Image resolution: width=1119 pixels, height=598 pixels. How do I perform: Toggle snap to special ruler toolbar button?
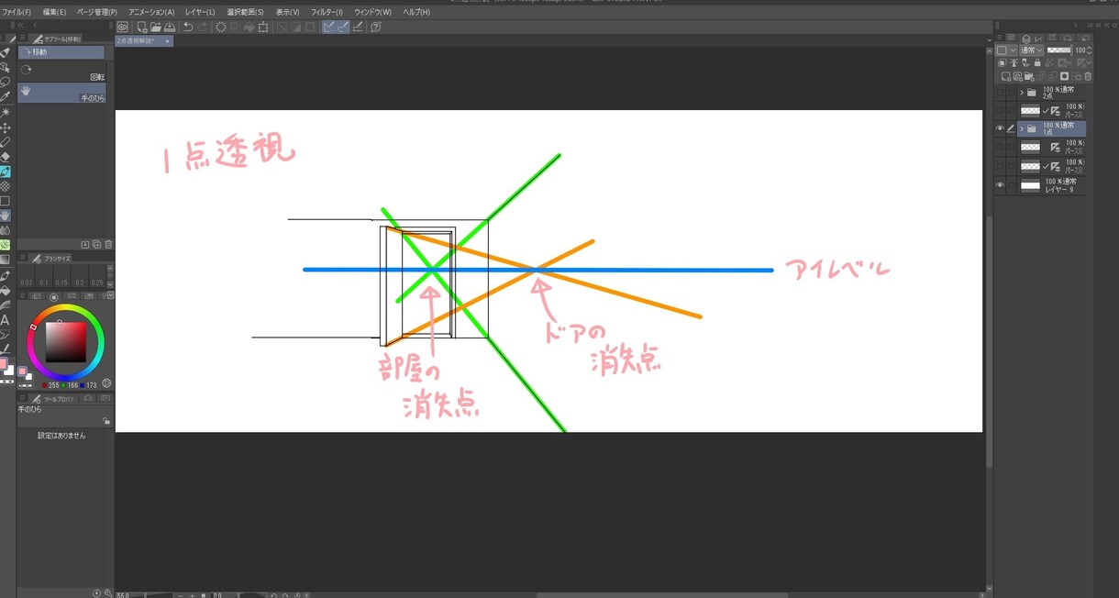[343, 28]
